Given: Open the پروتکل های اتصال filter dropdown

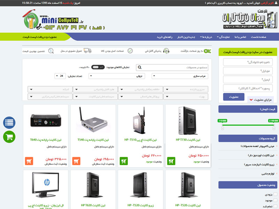Looking at the screenshot, I should 141,97.
